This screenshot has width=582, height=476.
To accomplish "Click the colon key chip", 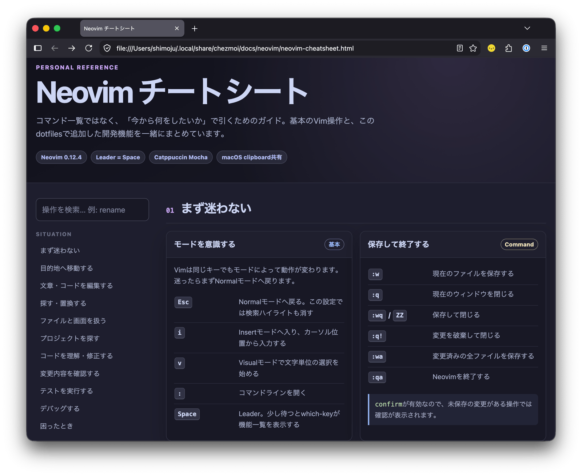I will pyautogui.click(x=180, y=394).
